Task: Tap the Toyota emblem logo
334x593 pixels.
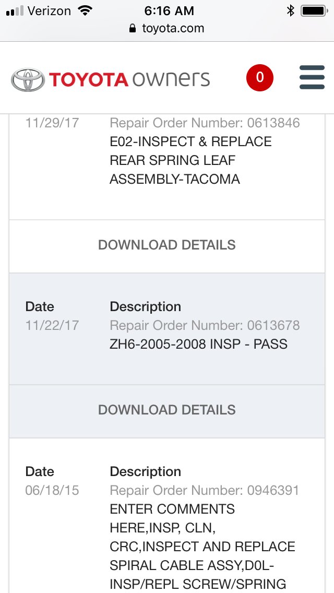Action: [28, 79]
